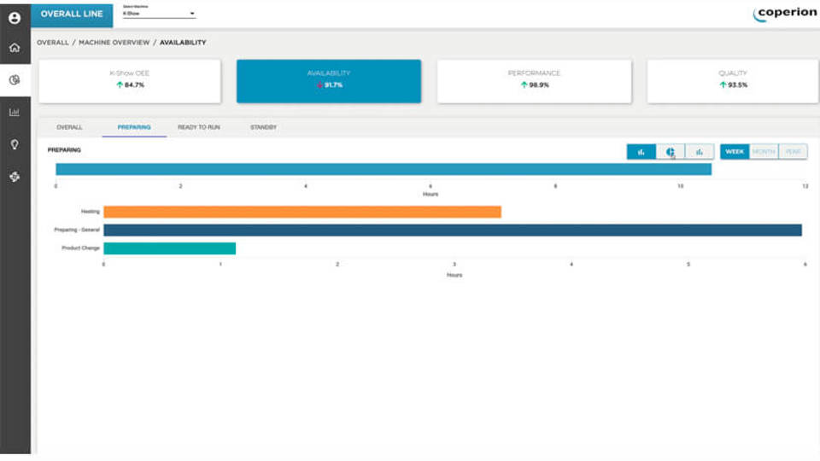Open the Select Machine dropdown

160,14
